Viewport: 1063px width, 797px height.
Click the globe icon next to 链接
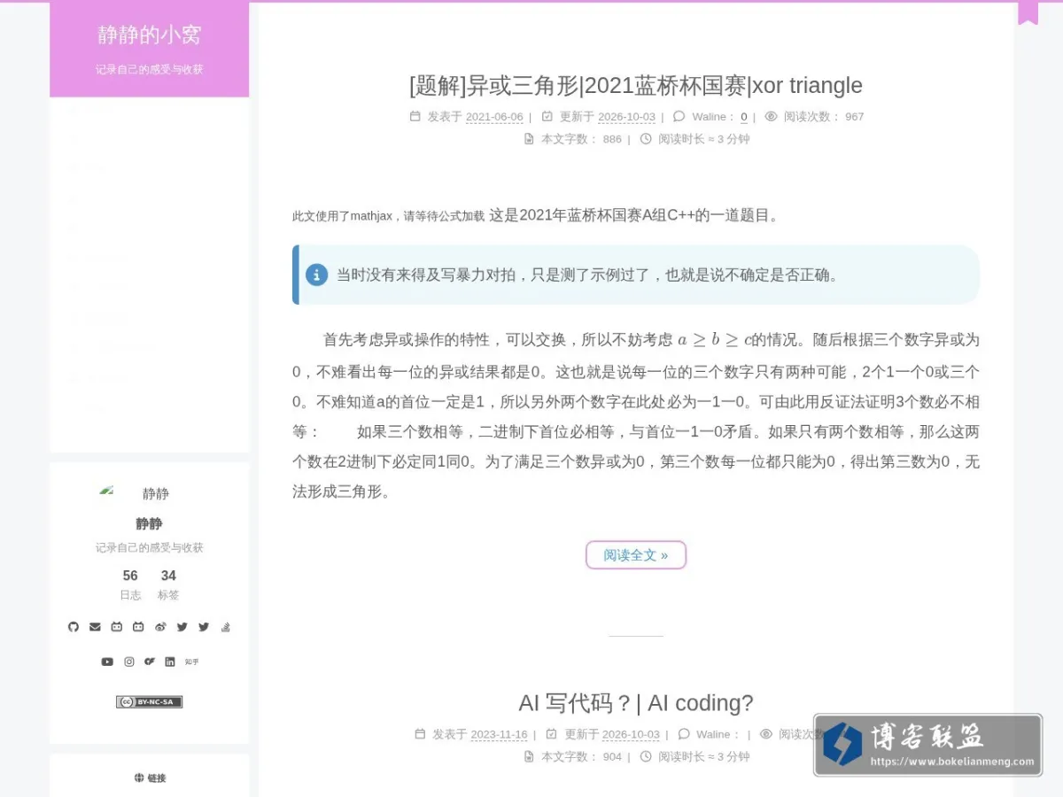click(x=139, y=778)
